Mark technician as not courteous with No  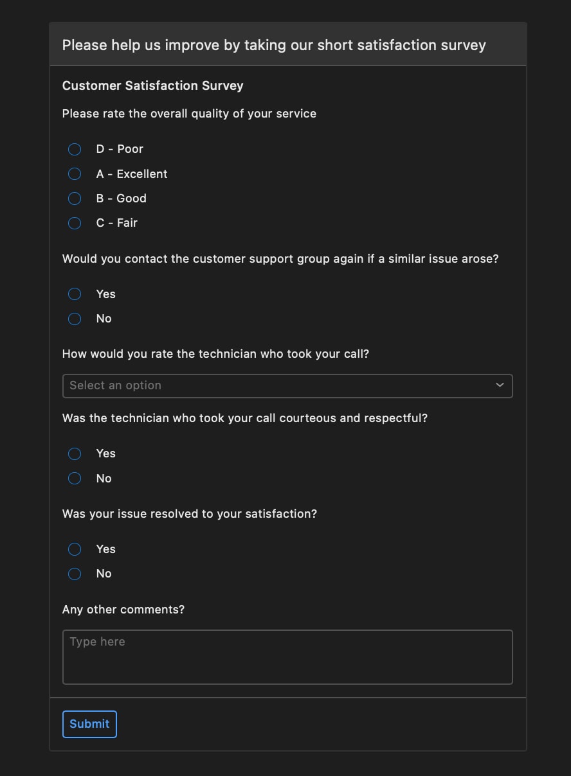pyautogui.click(x=74, y=478)
